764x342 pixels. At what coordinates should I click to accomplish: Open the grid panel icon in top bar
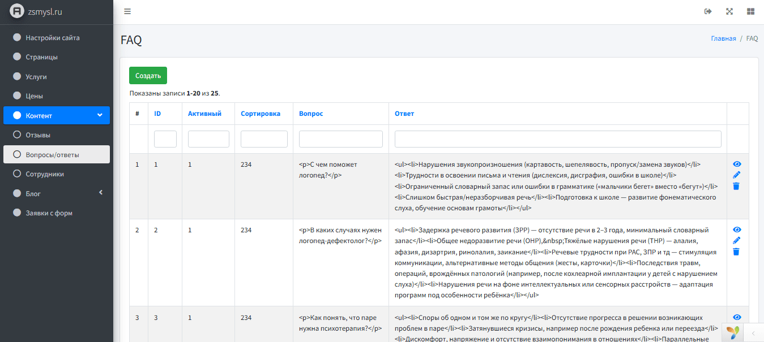coord(750,11)
